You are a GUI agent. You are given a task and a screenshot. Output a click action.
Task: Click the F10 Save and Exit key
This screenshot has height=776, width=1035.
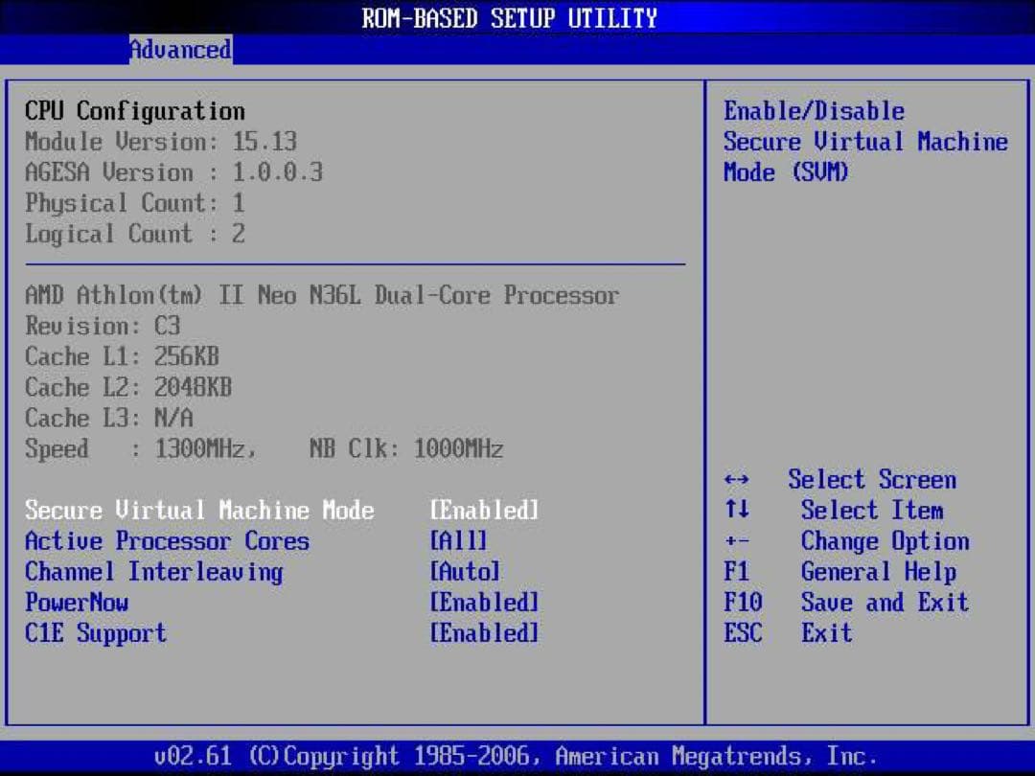743,603
